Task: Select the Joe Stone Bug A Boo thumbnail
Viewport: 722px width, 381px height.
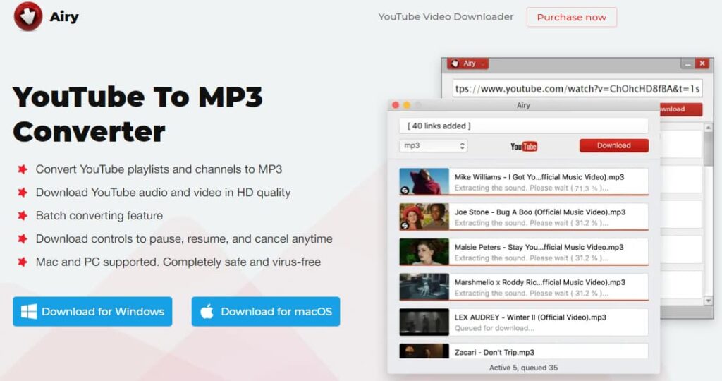Action: 424,217
